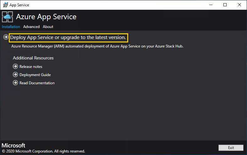Click the arrow icon next to Read Documentation

point(15,83)
